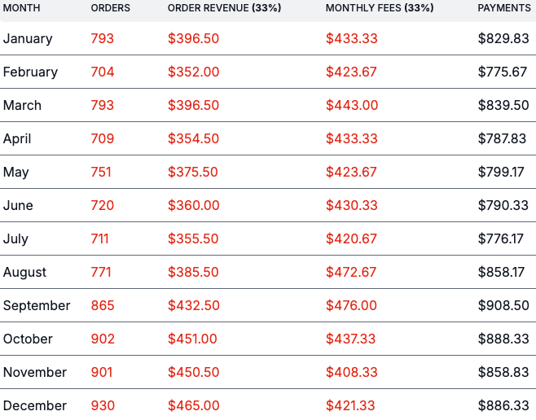Viewport: 536px width, 420px height.
Task: Click September's order revenue $432.50
Action: pos(193,305)
